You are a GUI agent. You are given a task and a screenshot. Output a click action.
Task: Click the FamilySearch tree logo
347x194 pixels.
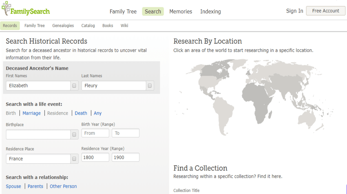click(x=26, y=9)
